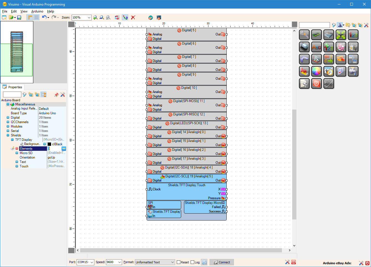
Task: Click the red X delete toolbar icon
Action: pos(133,17)
